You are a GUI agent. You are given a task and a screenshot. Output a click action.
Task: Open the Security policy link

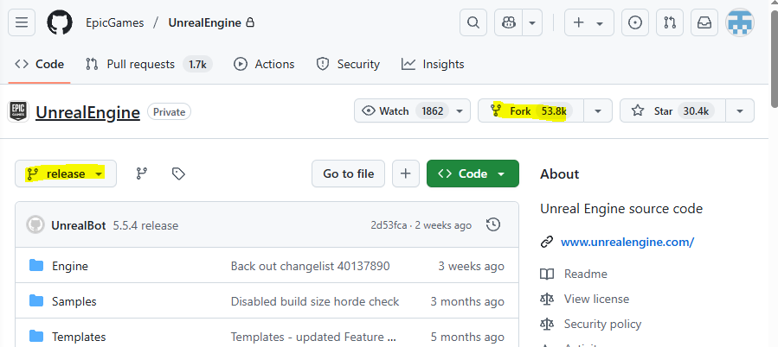coord(602,325)
